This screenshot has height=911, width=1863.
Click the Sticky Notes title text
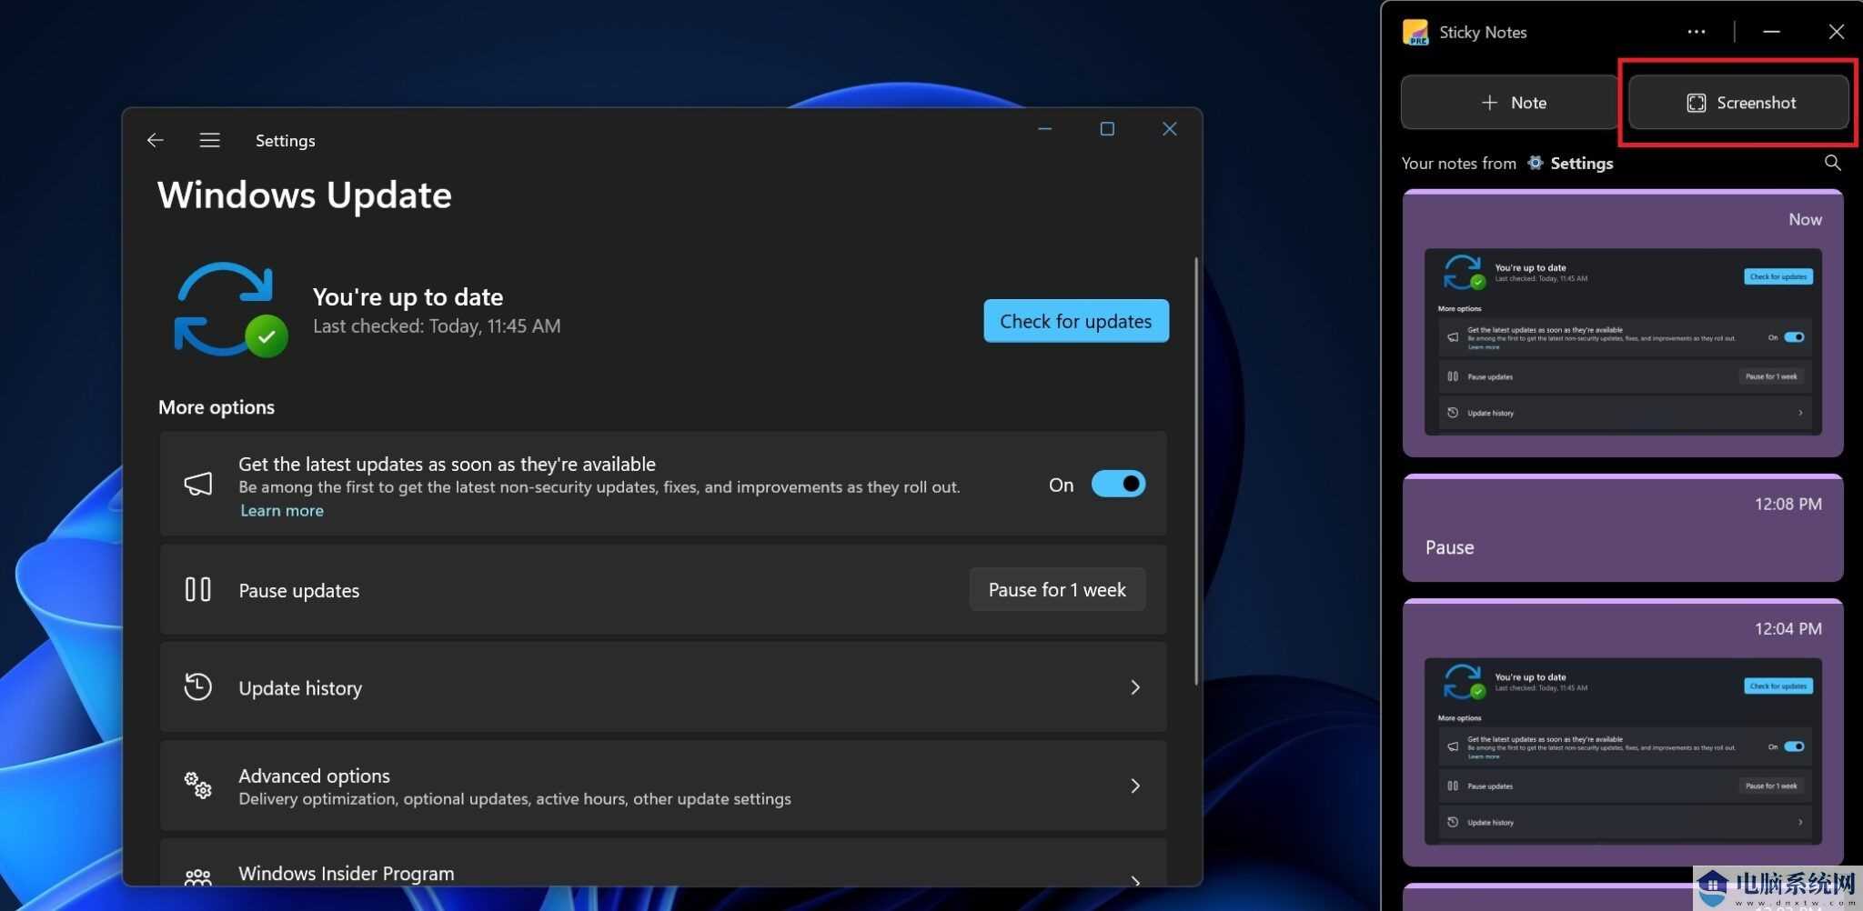(x=1483, y=32)
